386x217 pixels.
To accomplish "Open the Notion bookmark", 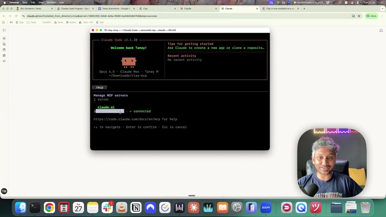I will [71, 22].
